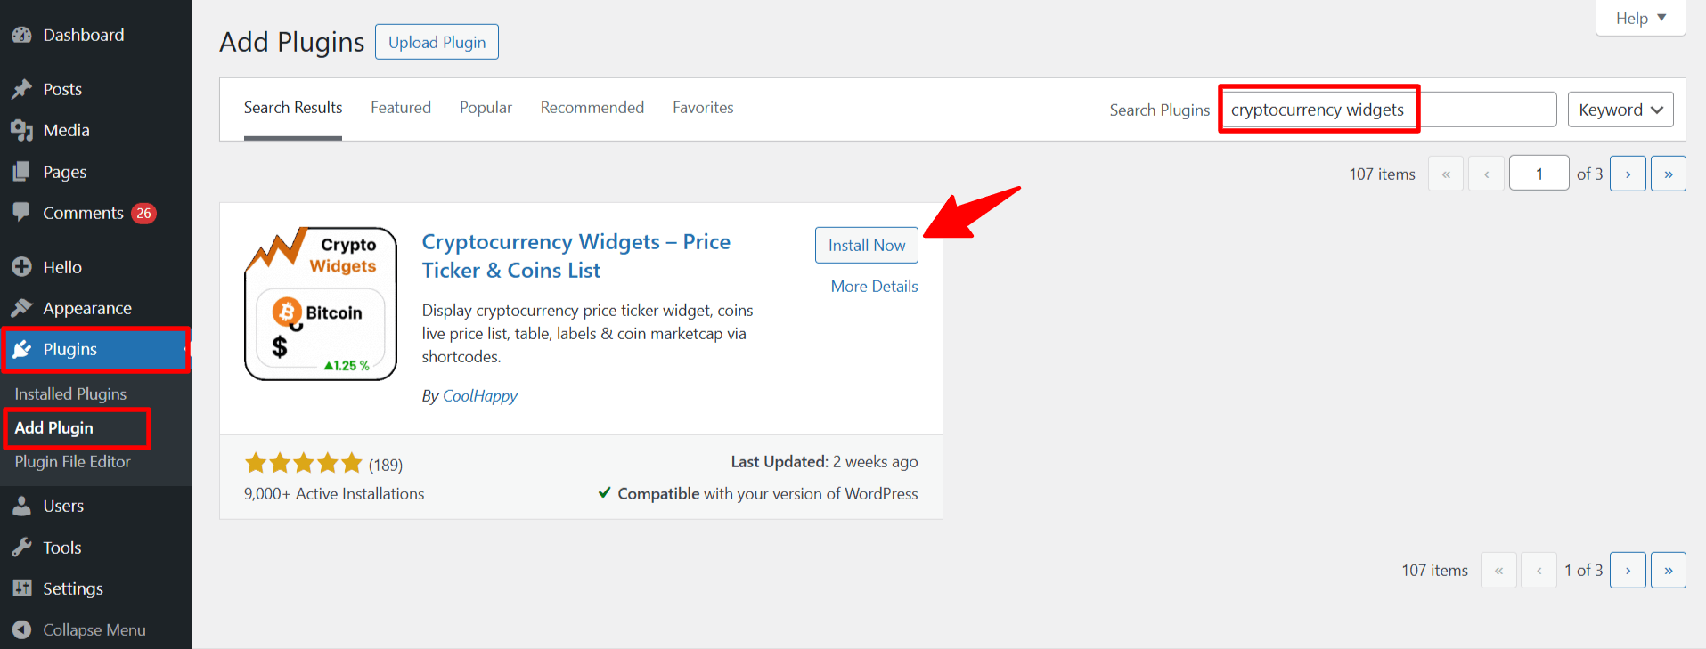Click the Upload Plugin button
The height and width of the screenshot is (649, 1706).
[437, 42]
